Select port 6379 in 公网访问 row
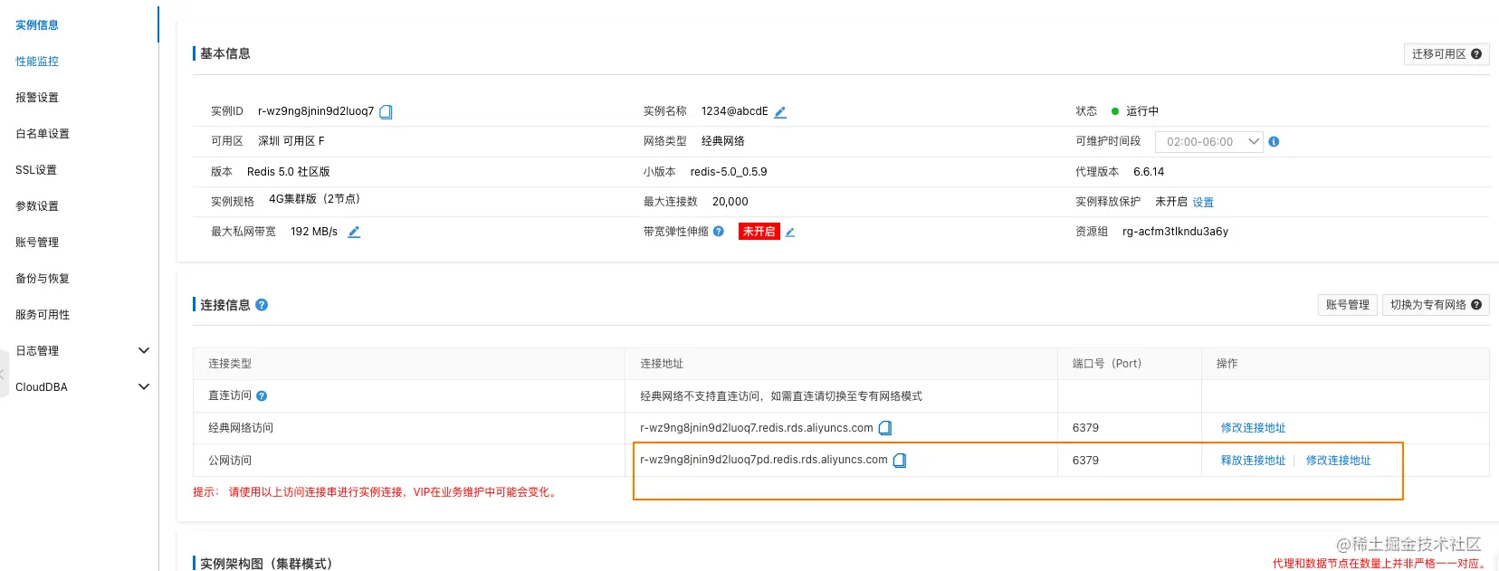This screenshot has width=1499, height=571. pyautogui.click(x=1085, y=461)
